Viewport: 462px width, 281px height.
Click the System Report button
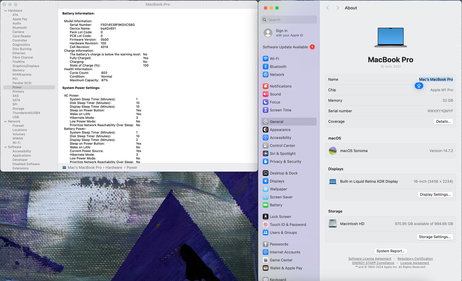(390, 251)
